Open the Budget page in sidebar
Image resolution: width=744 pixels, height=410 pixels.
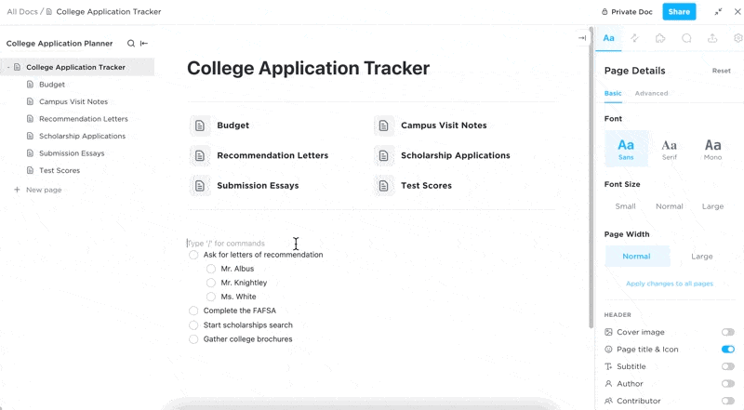pyautogui.click(x=52, y=85)
